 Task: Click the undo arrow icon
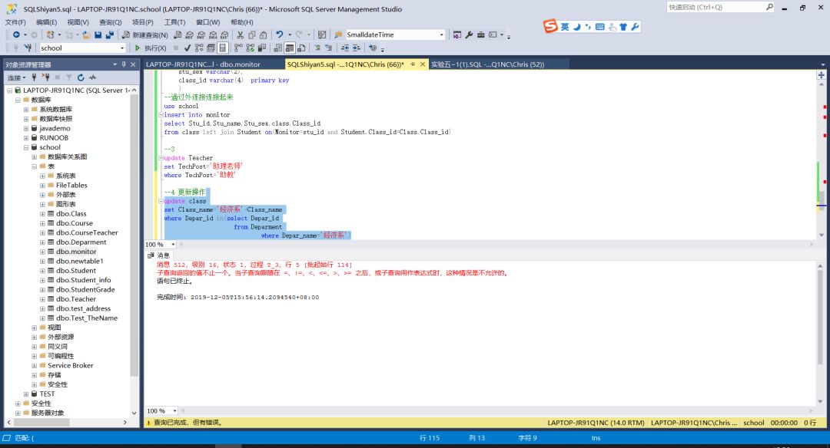[280, 35]
